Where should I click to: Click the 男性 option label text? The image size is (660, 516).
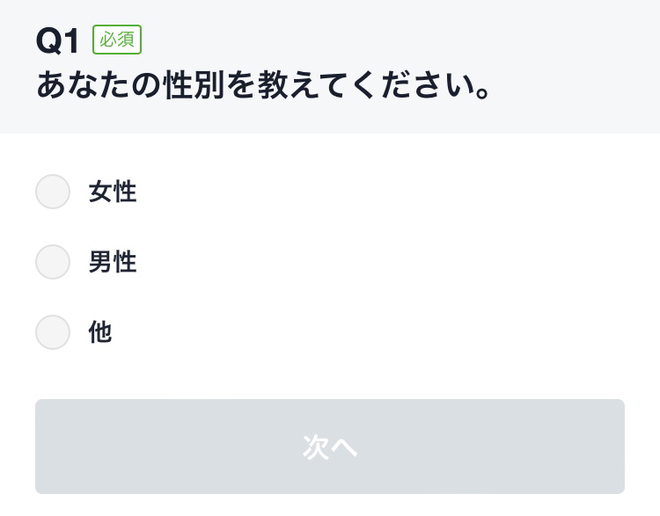tap(113, 262)
